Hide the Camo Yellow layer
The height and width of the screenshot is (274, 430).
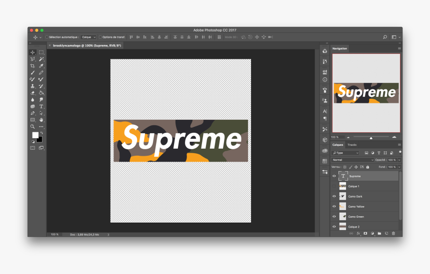[x=334, y=207]
